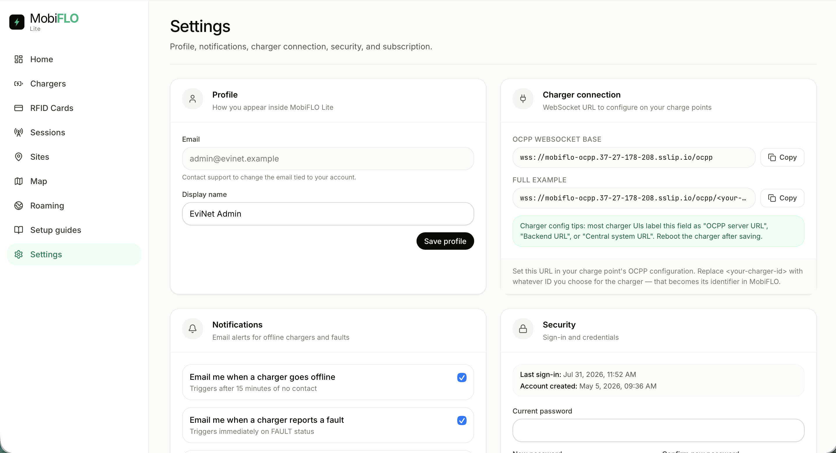The width and height of the screenshot is (836, 453).
Task: Click the Settings page heading
Action: pos(200,26)
